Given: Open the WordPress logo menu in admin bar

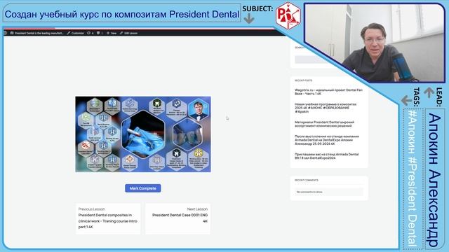Looking at the screenshot, I should click(5, 33).
